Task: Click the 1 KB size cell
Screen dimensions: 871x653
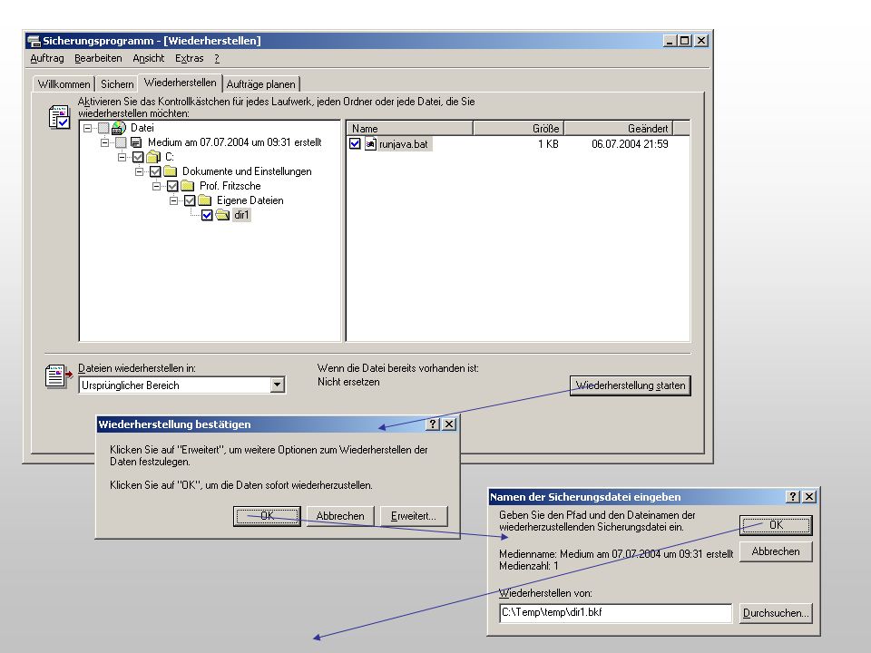Action: tap(548, 144)
